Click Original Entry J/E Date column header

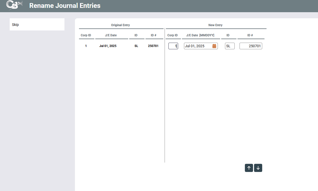pos(111,35)
